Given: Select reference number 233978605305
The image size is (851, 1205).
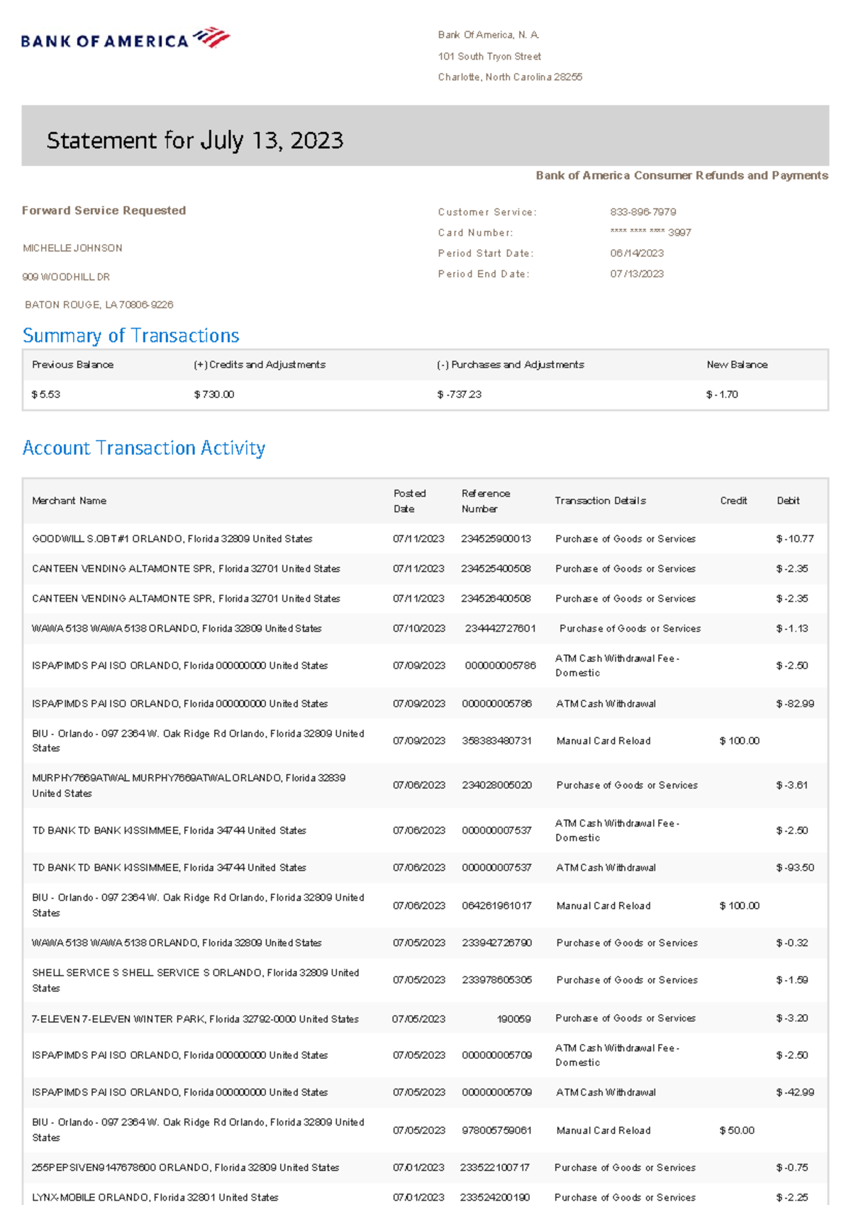Looking at the screenshot, I should (496, 980).
